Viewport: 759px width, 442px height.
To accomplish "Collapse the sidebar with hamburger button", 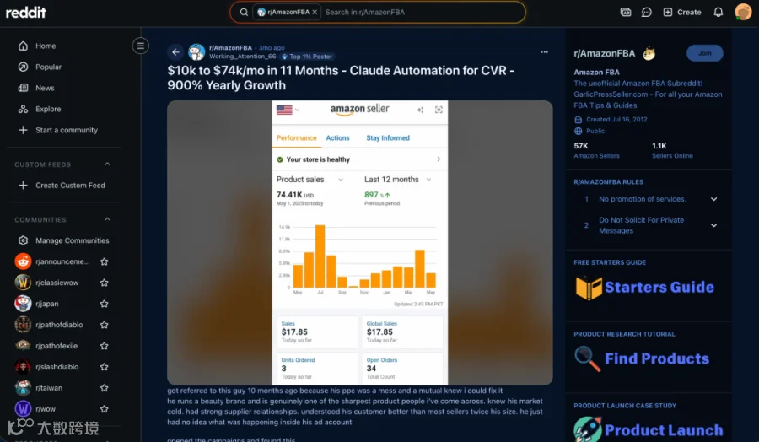I will 140,46.
